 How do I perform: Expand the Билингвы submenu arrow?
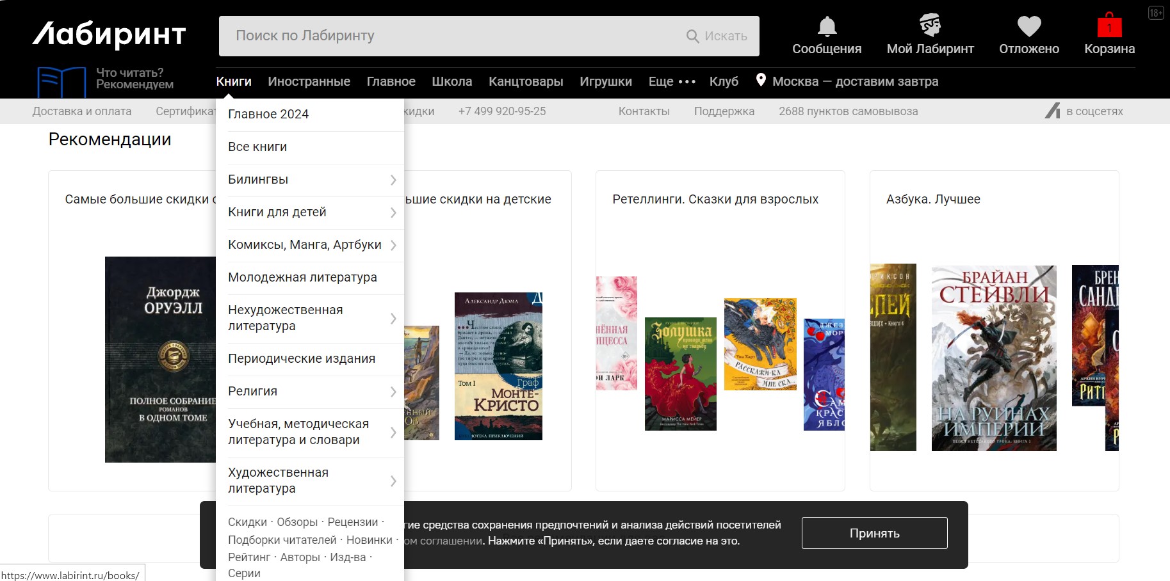pyautogui.click(x=393, y=180)
